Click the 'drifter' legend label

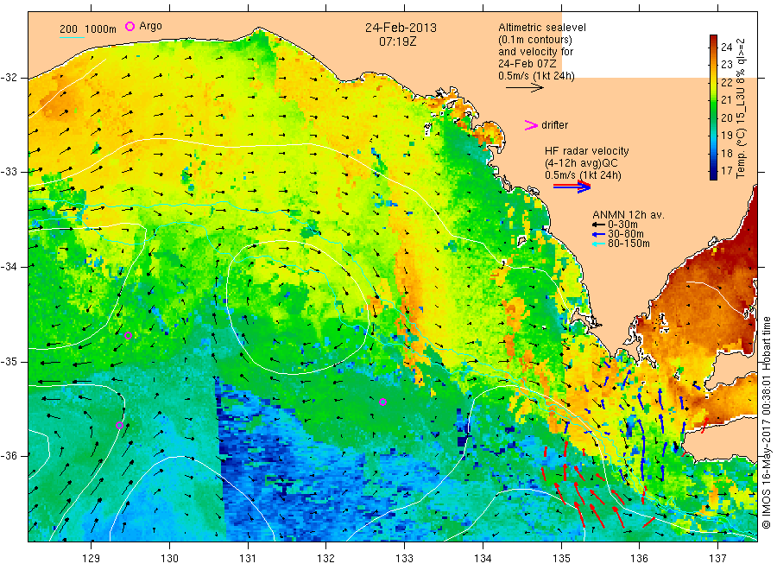[554, 125]
